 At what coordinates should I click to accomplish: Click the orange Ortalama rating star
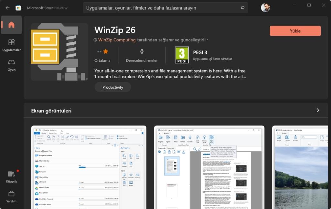(x=106, y=51)
